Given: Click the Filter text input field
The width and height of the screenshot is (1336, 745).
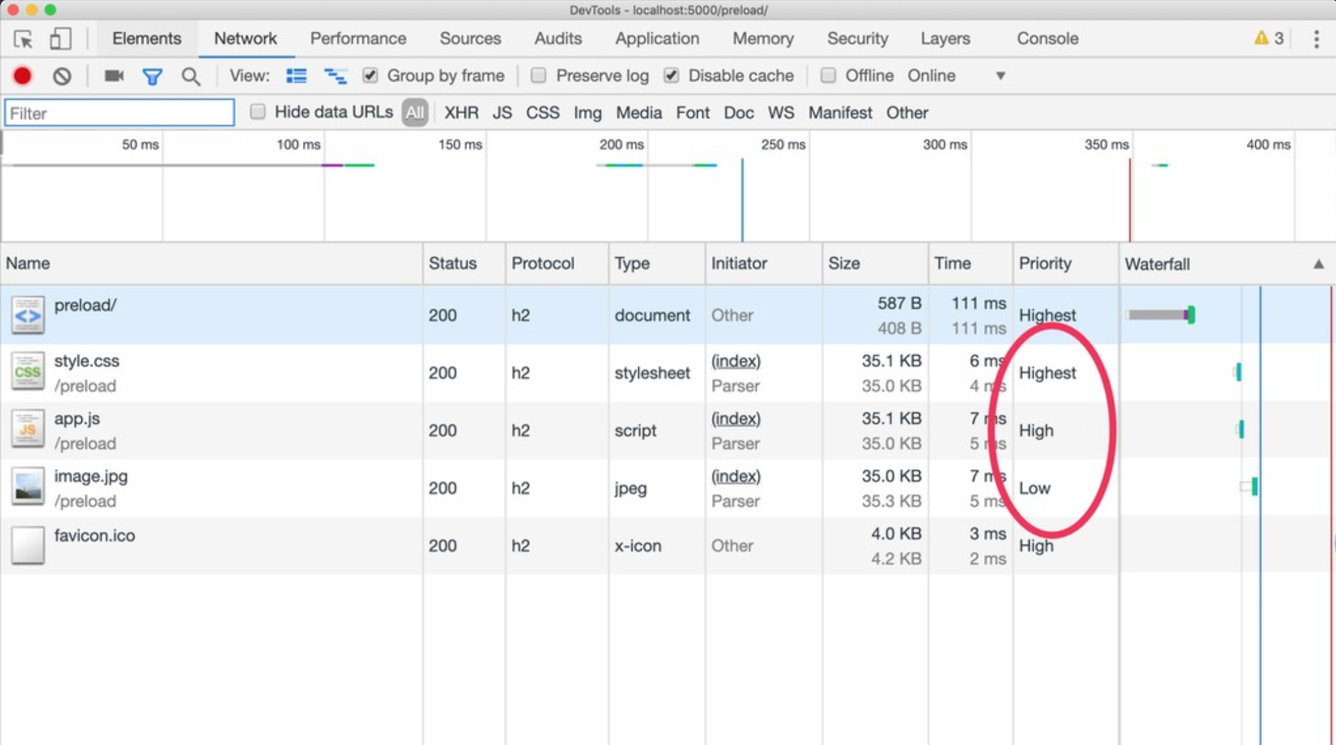Looking at the screenshot, I should [120, 113].
